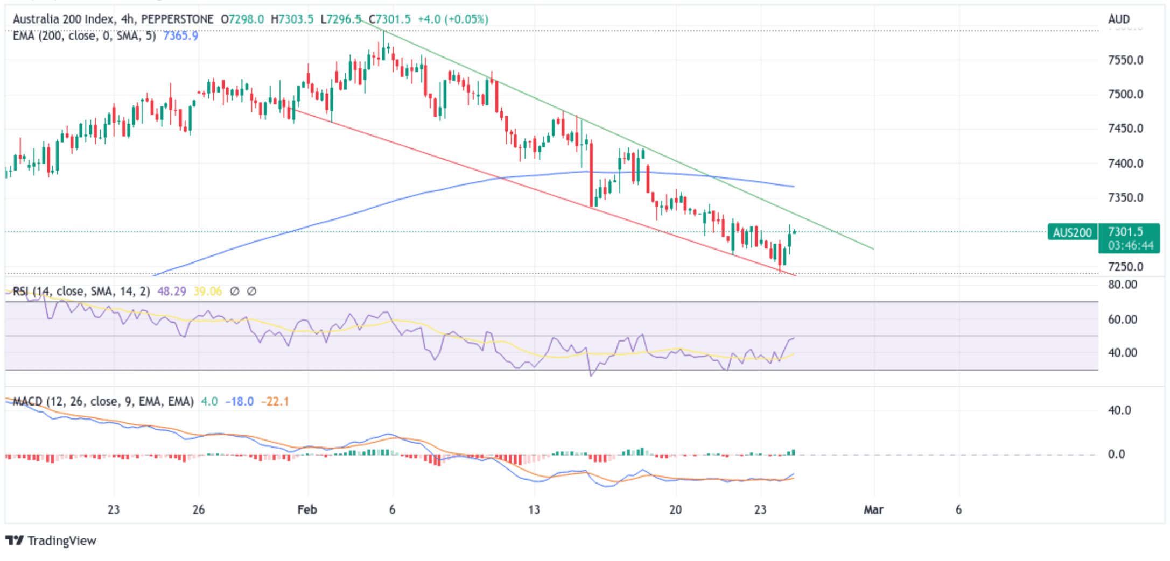Click the first circled-slash icon beside RSI
Image resolution: width=1170 pixels, height=561 pixels.
click(x=234, y=292)
